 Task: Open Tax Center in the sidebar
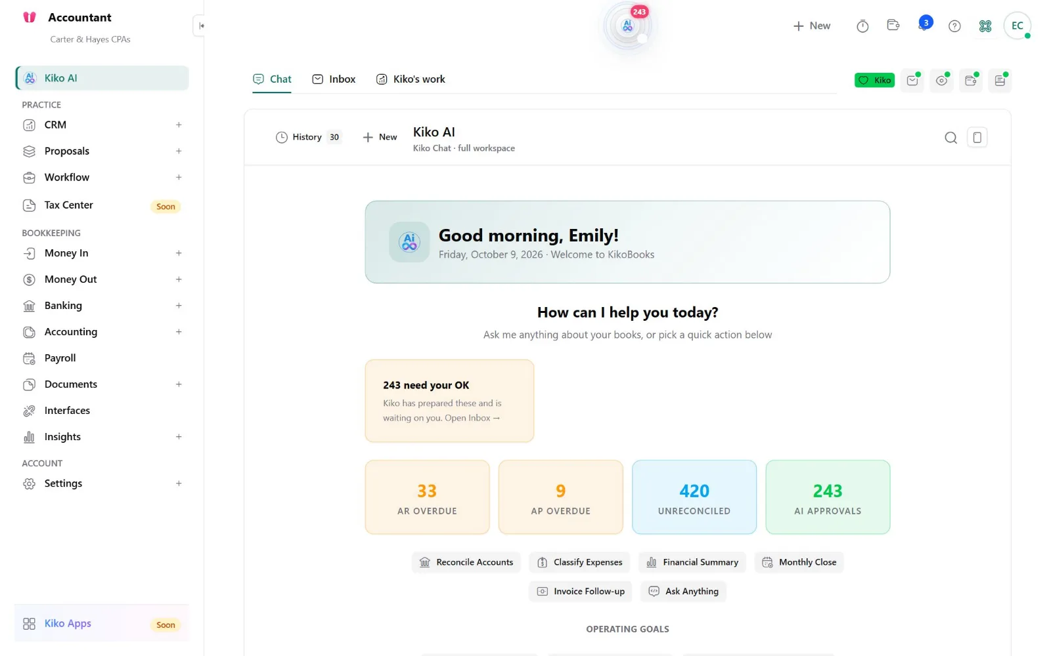coord(102,205)
